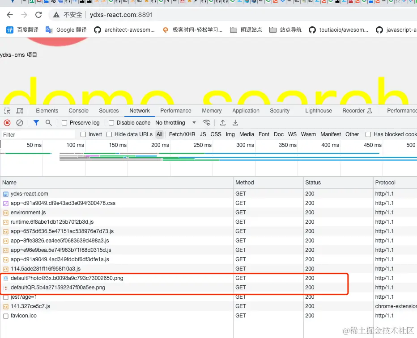Image resolution: width=417 pixels, height=338 pixels.
Task: Enable the Disable cache checkbox
Action: click(111, 123)
